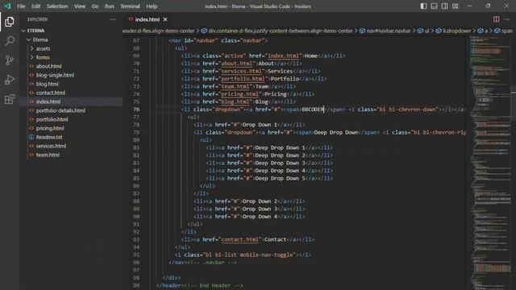Open Explorer panel more actions menu
Screen dimensions: 516x290
pyautogui.click(x=113, y=19)
